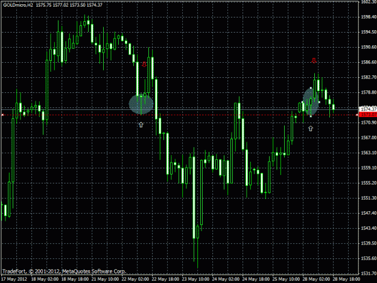This screenshot has height=283, width=377.
Task: Click the 24 May 02:00 time label
Action: 226,279
